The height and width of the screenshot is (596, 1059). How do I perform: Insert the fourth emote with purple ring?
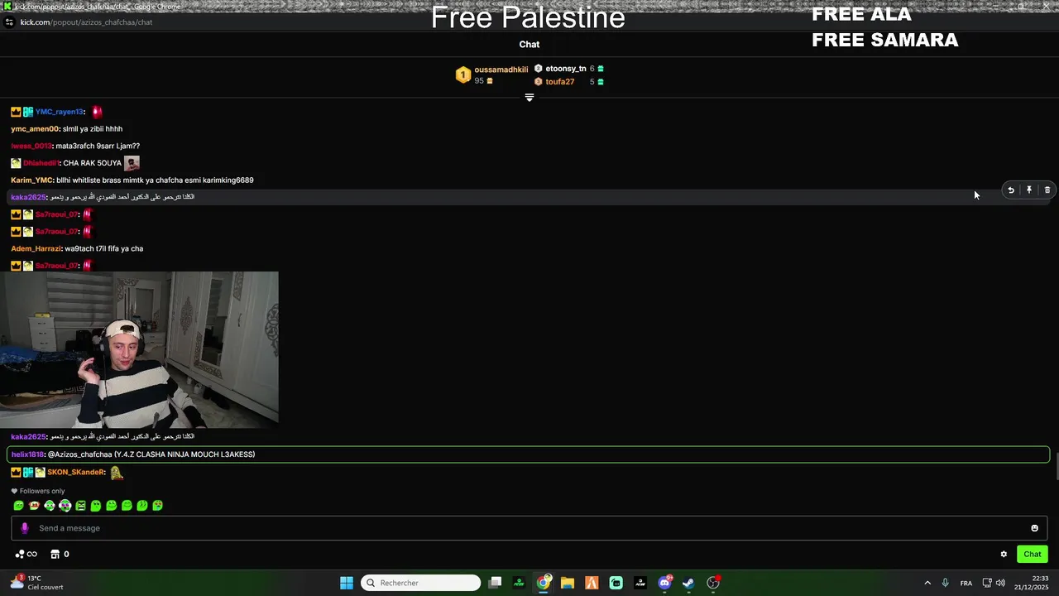tap(65, 506)
